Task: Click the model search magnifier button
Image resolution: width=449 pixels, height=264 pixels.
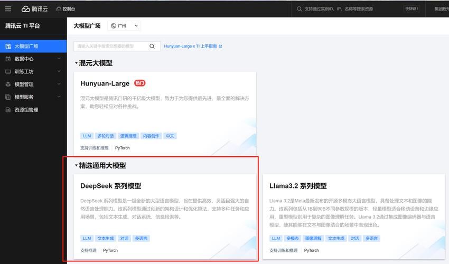Action: click(152, 46)
